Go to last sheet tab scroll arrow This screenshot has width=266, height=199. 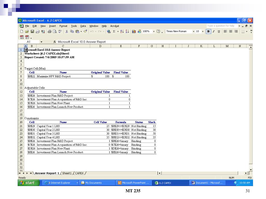point(31,173)
